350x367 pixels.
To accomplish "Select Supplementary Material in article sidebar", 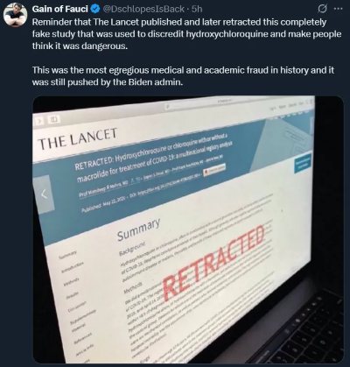I will tap(81, 321).
